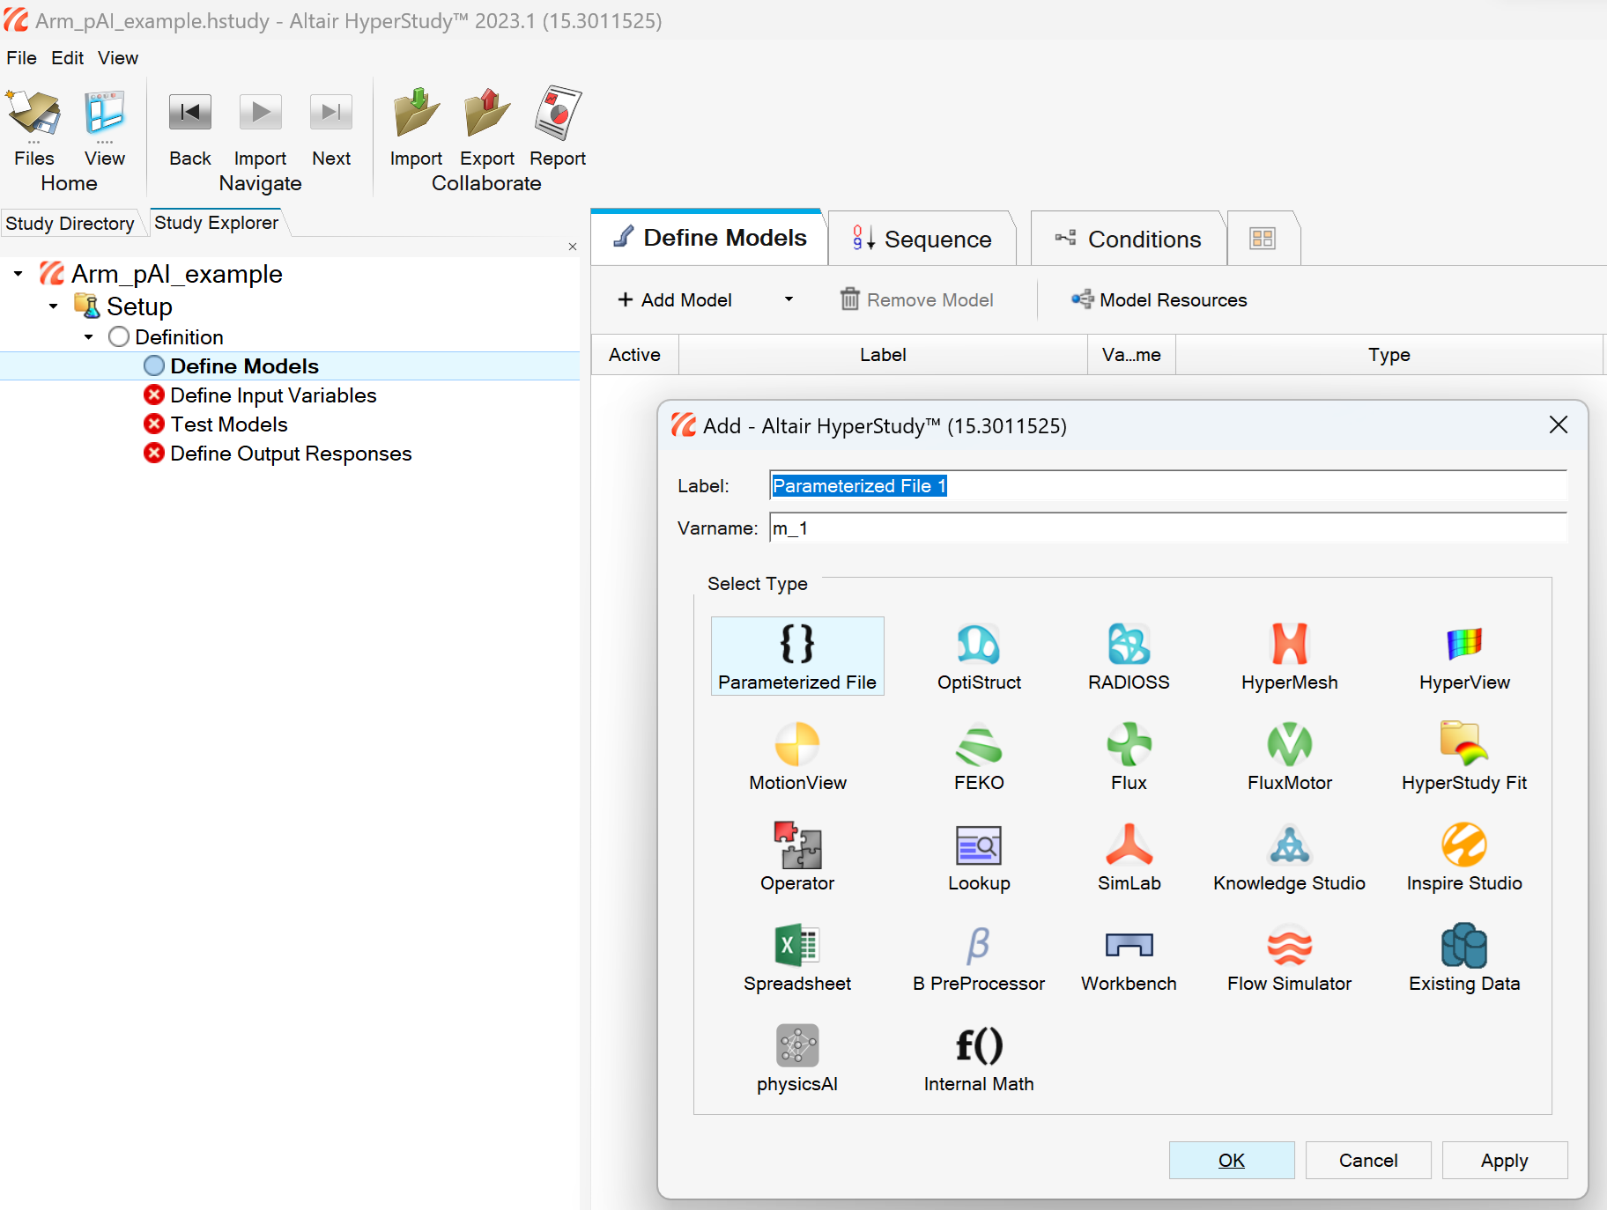Switch to the Study Explorer tab
This screenshot has width=1607, height=1210.
216,223
